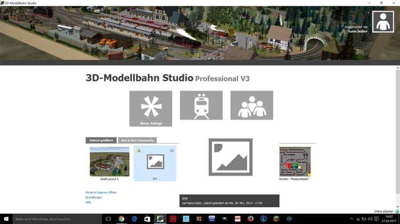The height and width of the screenshot is (224, 400).
Task: Launch Google Chrome from taskbar
Action: point(122,219)
